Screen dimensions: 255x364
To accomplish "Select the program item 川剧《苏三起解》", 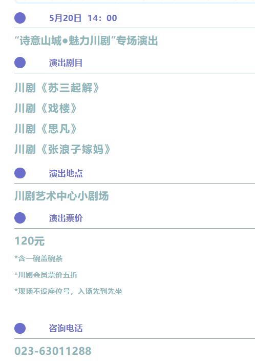I will (x=57, y=88).
